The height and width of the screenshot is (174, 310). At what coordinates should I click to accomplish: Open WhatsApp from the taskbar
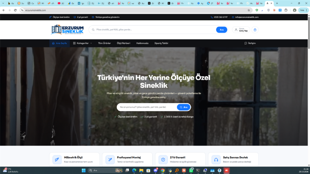click(191, 170)
